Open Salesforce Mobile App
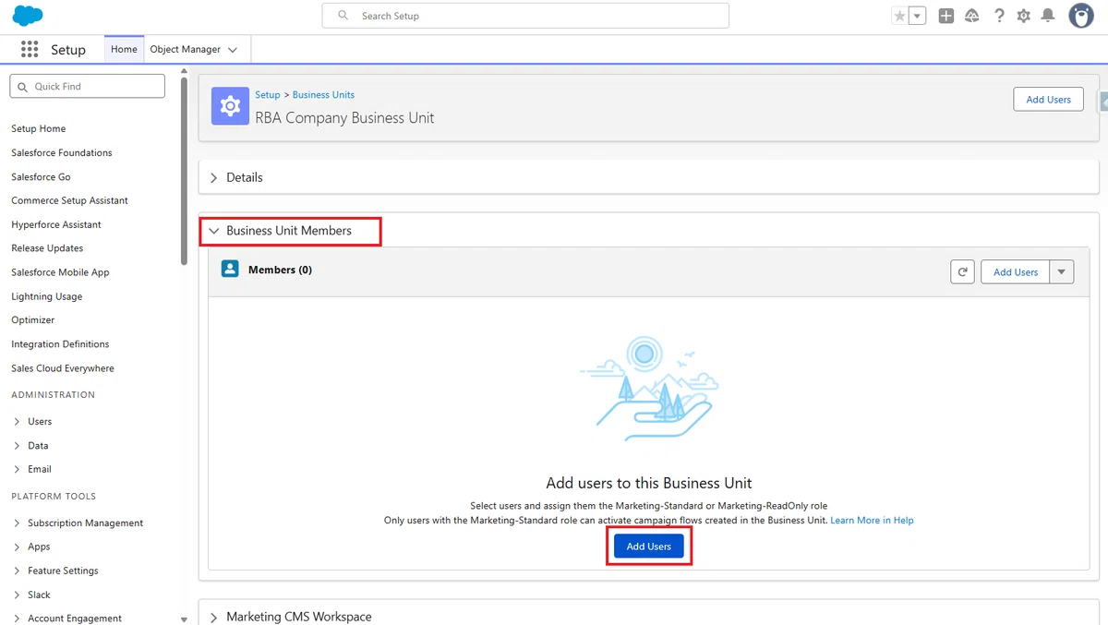 coord(60,272)
